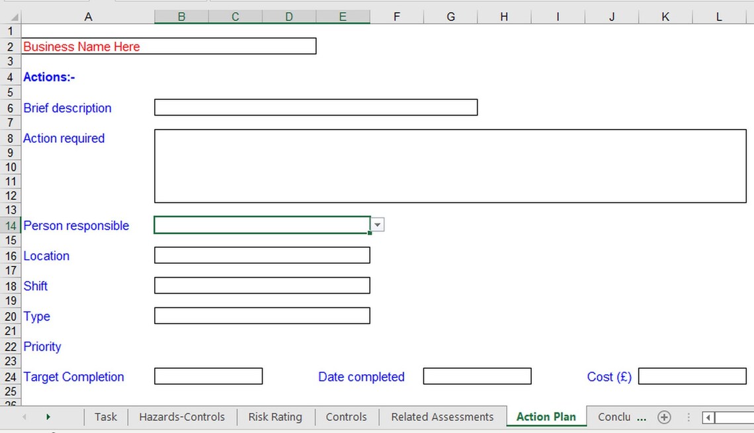754x433 pixels.
Task: Click the Target Completion date box
Action: (x=208, y=376)
